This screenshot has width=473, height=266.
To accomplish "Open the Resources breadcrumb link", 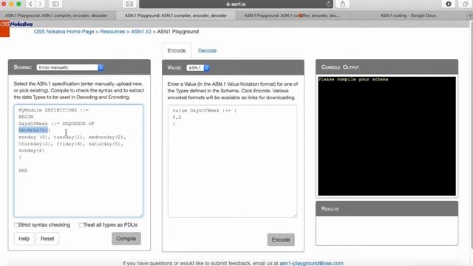I will click(x=112, y=32).
